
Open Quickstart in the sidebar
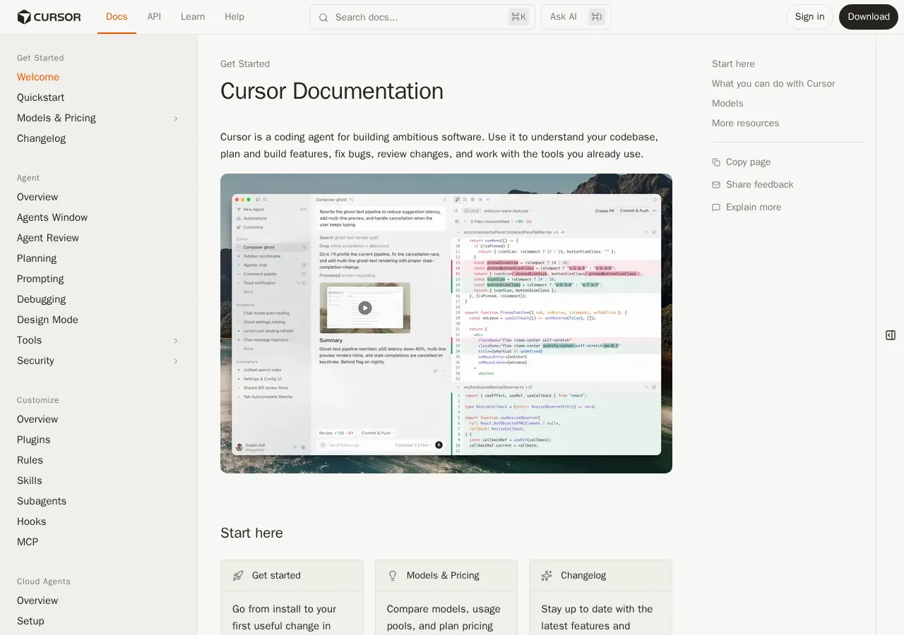[x=41, y=97]
